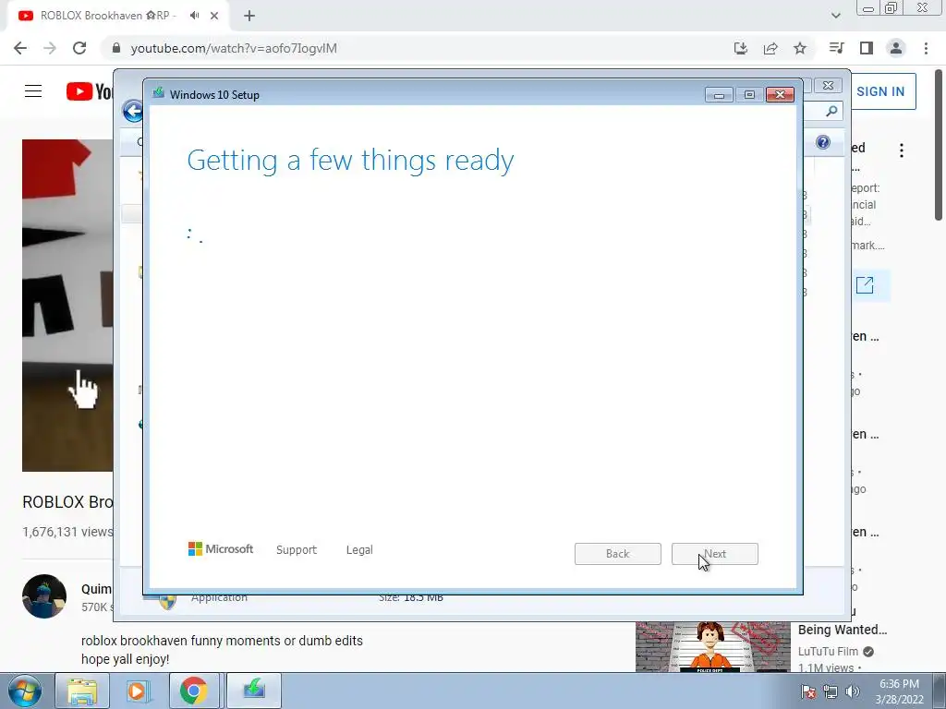Switch to Chrome in the taskbar

point(193,691)
